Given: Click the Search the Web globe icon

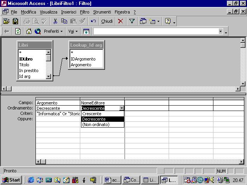Looking at the screenshot, I should (38, 31).
